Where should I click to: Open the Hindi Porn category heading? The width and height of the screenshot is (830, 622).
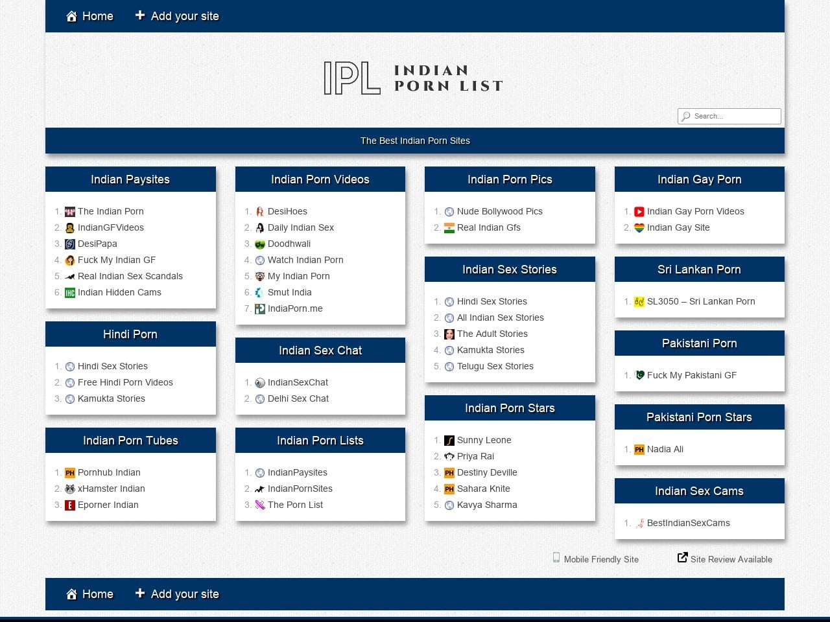(x=130, y=334)
